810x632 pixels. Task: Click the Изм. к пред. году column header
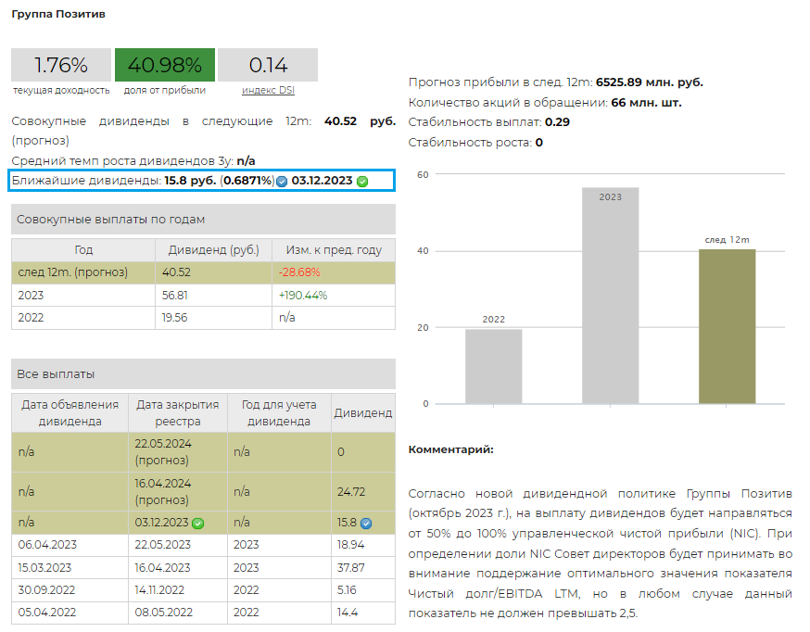pyautogui.click(x=334, y=250)
